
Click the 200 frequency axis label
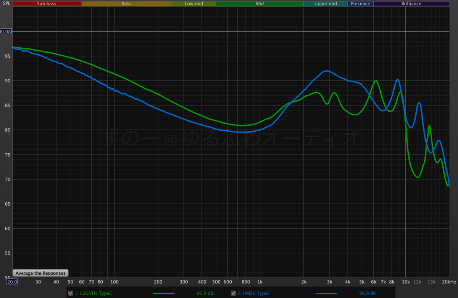click(158, 282)
